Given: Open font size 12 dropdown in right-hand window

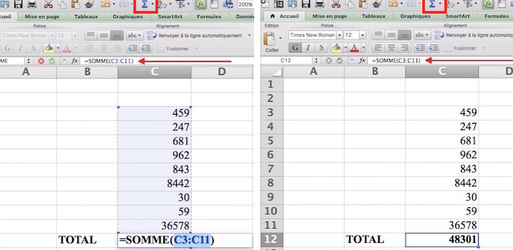Looking at the screenshot, I should point(362,35).
